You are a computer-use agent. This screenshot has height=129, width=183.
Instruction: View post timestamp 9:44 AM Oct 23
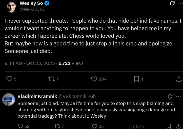(30, 63)
